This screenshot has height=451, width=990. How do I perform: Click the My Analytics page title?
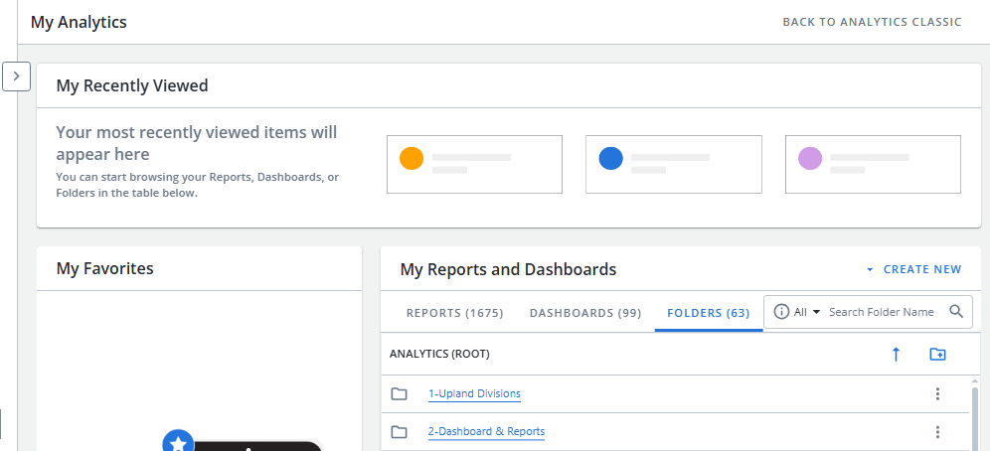click(x=79, y=22)
